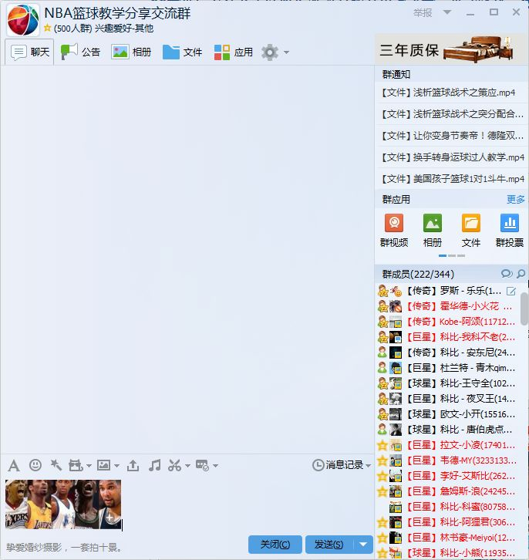This screenshot has height=560, width=529.
Task: Click the scissors screenshot icon
Action: (174, 465)
